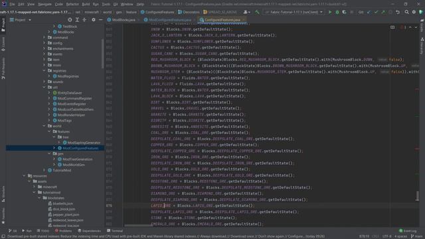The image size is (425, 239).
Task: Go to next highlighted error arrow
Action: pyautogui.click(x=416, y=27)
